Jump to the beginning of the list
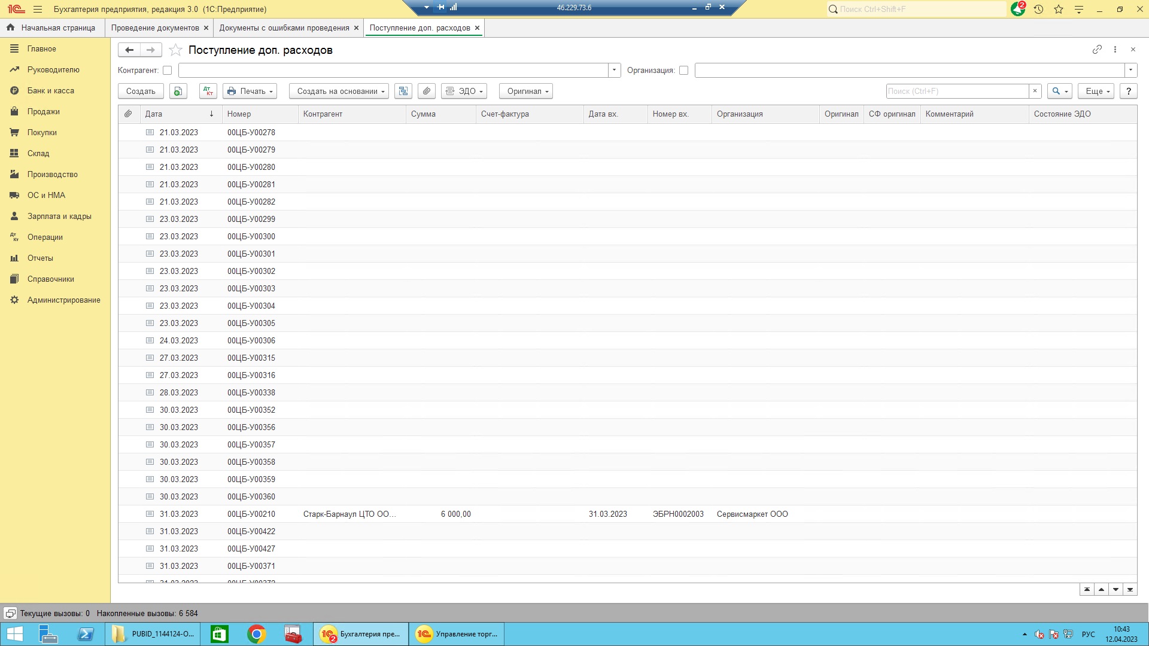 click(x=1087, y=590)
